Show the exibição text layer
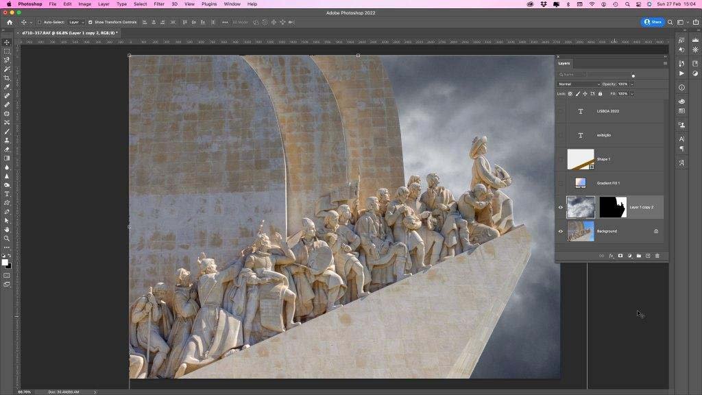This screenshot has height=395, width=702. tap(561, 135)
